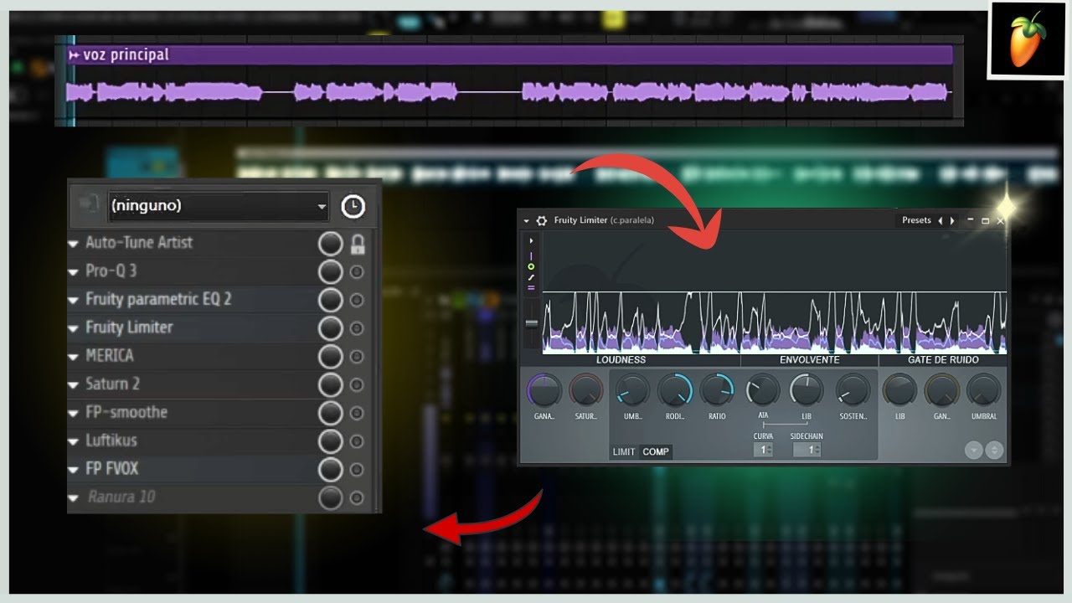This screenshot has height=603, width=1072.
Task: Click the SOSTEN. sustain knob
Action: (853, 391)
